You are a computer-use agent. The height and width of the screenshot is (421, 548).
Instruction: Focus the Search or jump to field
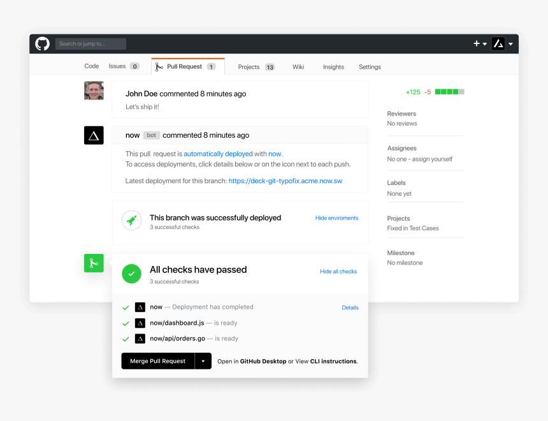tap(90, 44)
